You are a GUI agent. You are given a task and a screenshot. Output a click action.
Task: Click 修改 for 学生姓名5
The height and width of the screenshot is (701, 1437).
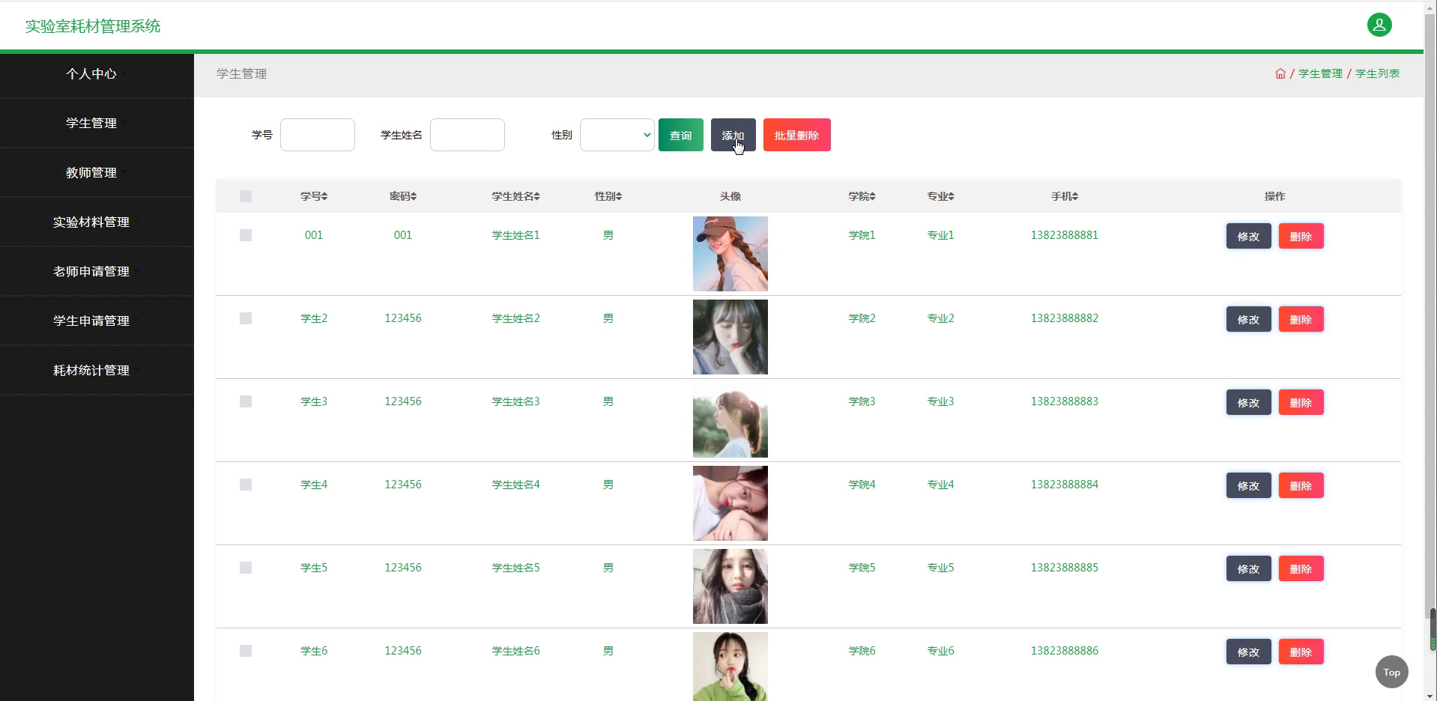[1249, 568]
